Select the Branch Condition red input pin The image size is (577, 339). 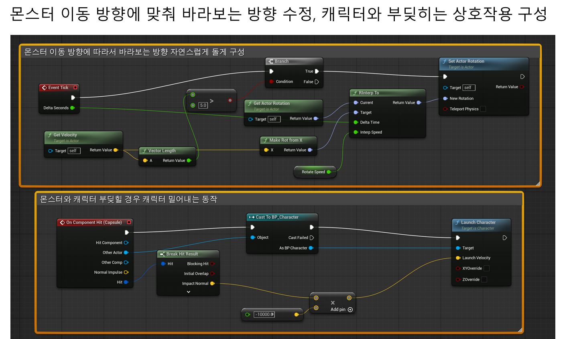[x=272, y=82]
